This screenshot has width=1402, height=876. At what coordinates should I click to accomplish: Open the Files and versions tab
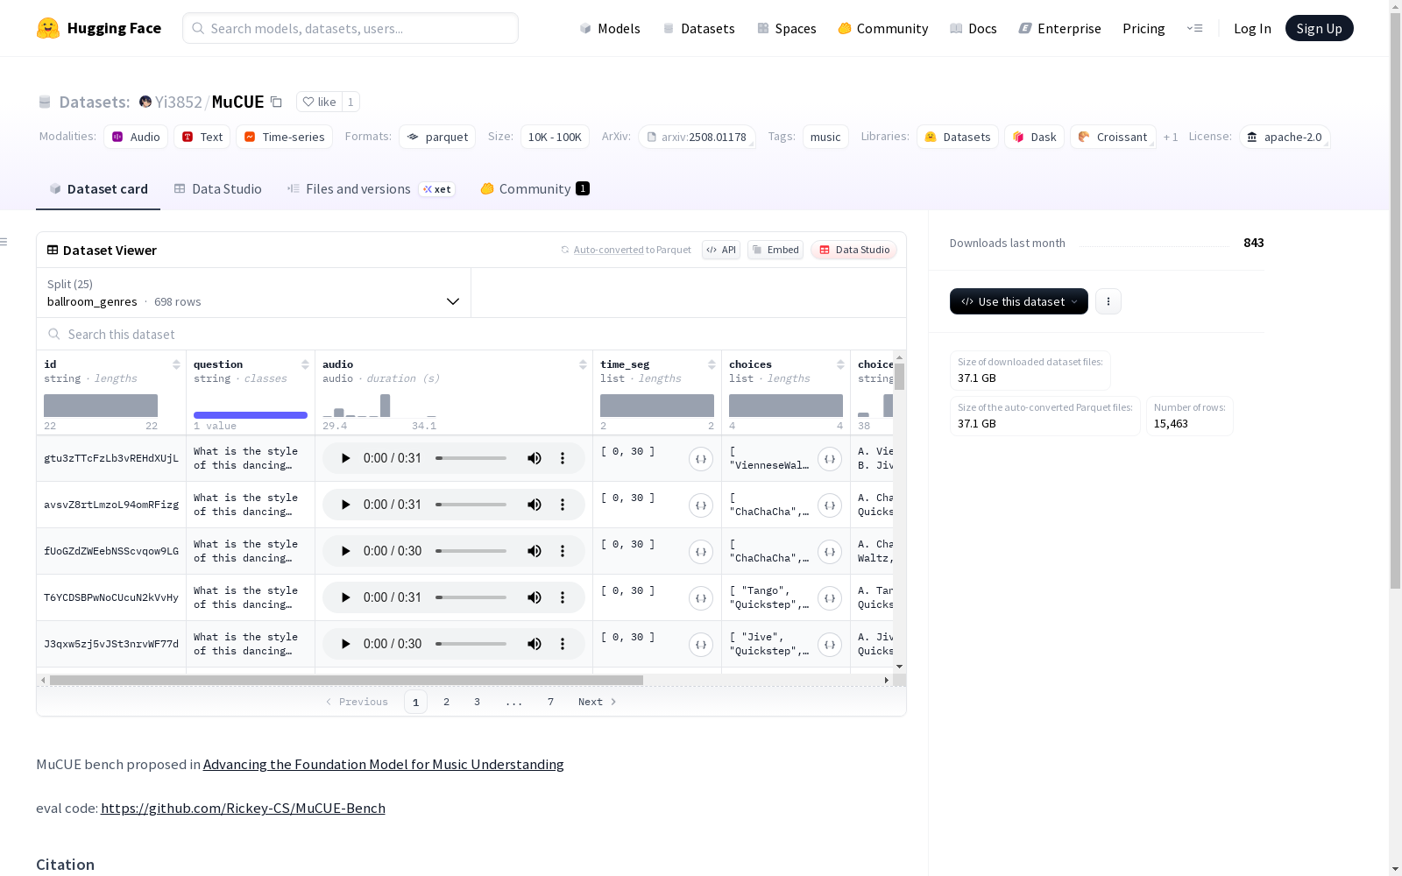tap(371, 189)
